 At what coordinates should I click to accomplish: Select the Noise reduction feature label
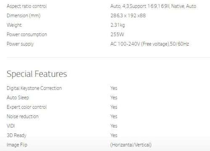pos(23,116)
